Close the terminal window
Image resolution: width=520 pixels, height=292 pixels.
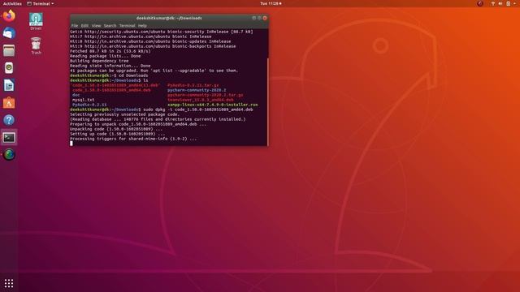265,18
